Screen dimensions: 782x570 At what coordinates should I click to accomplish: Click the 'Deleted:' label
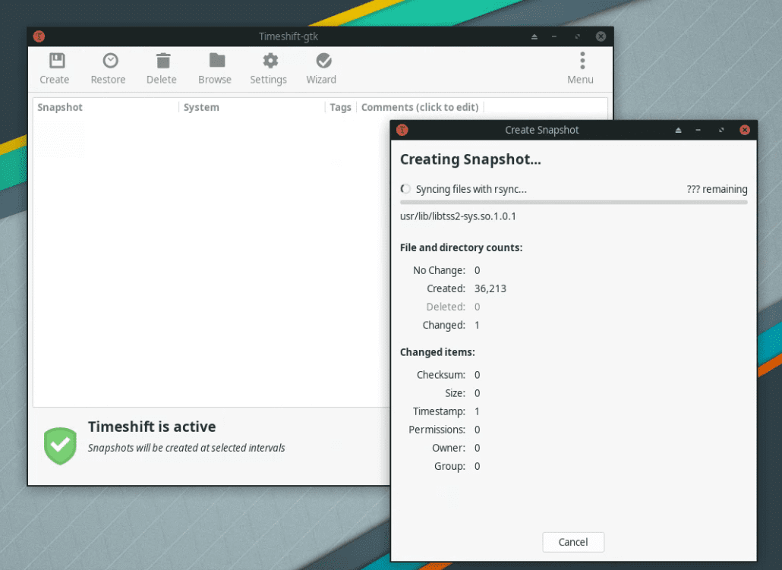[x=446, y=307]
